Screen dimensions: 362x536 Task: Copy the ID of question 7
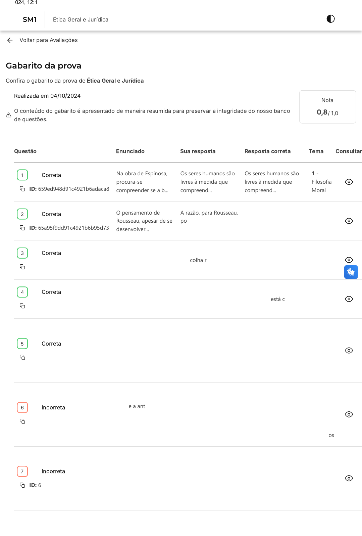point(22,485)
